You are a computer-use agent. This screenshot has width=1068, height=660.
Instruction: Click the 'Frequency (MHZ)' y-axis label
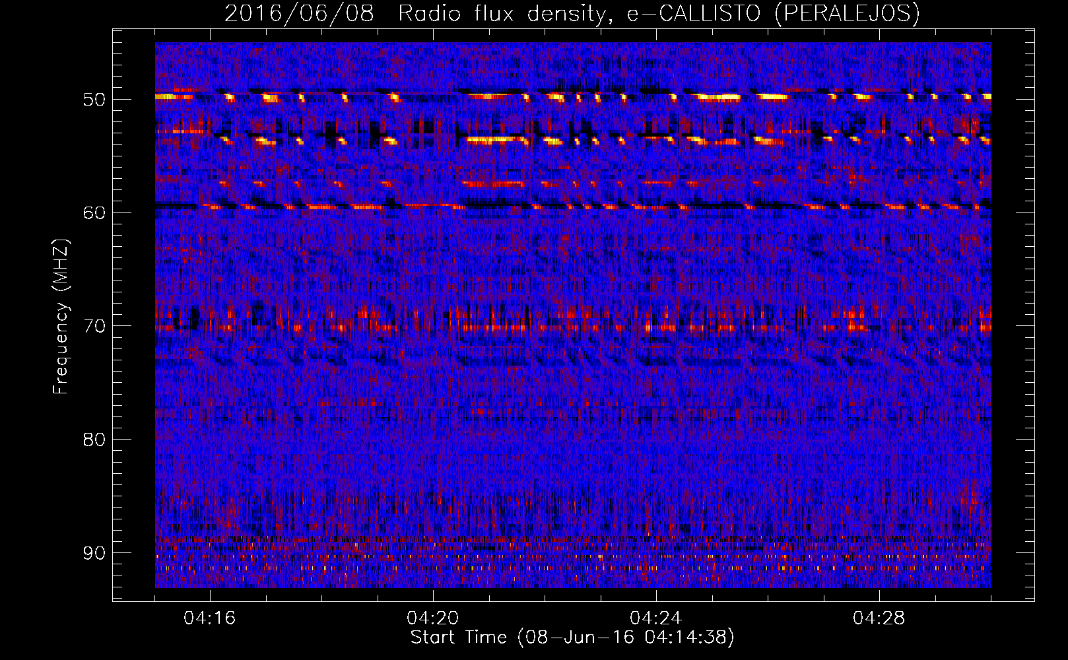[61, 317]
